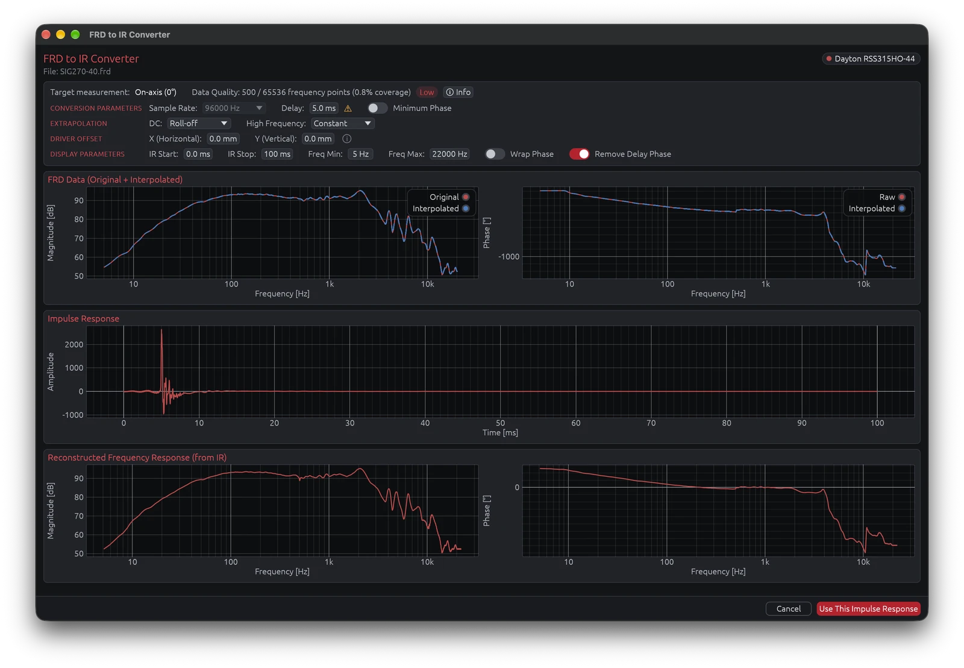Click the delay warning triangle icon
Screen dimensions: 964x668
[x=348, y=109]
